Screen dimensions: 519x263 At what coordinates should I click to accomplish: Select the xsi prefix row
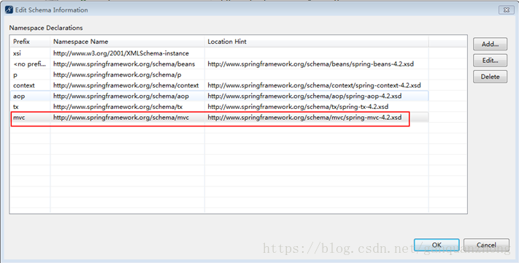pyautogui.click(x=219, y=53)
